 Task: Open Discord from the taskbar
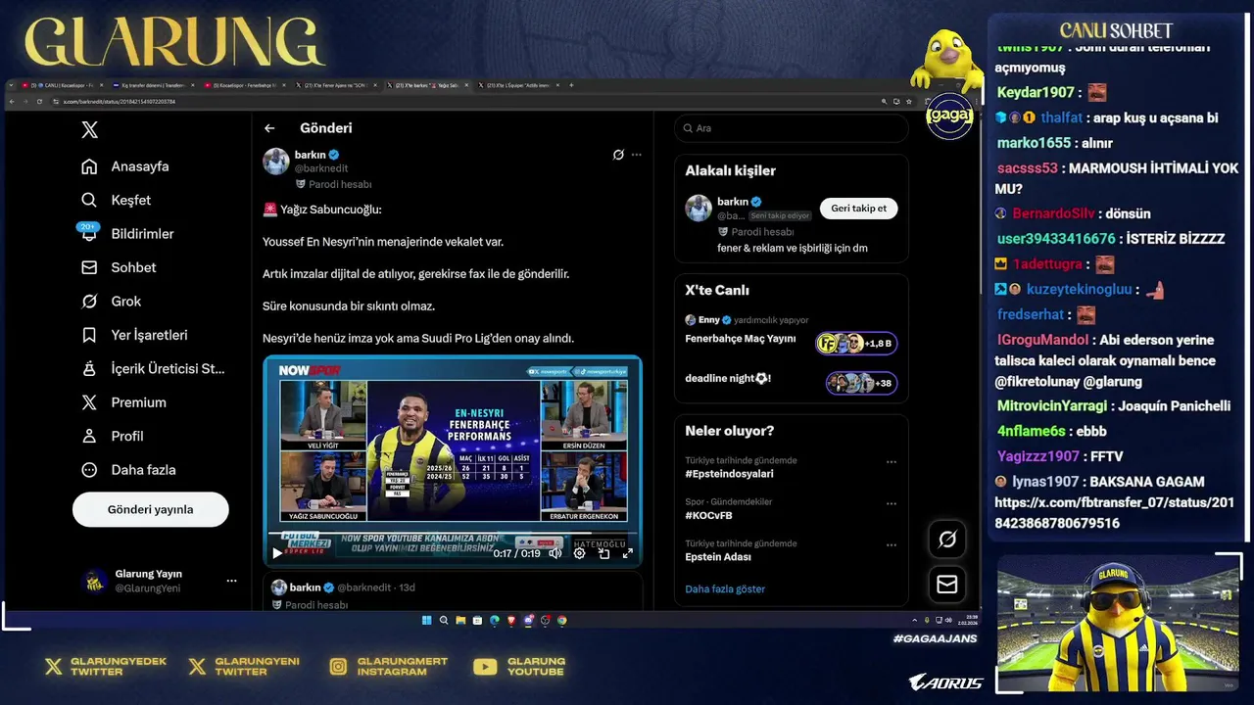[x=529, y=620]
